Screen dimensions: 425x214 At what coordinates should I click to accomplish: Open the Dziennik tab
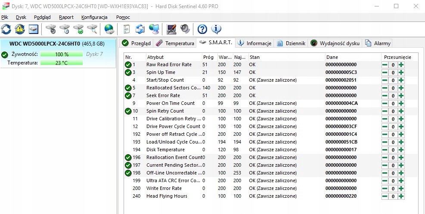[x=291, y=43]
